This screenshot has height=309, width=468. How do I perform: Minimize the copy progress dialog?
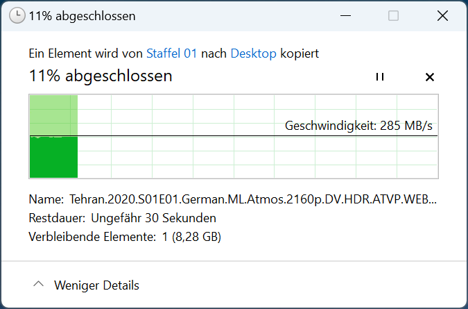coord(345,15)
